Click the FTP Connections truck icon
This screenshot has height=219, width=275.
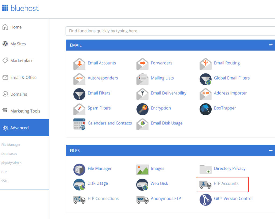point(79,200)
